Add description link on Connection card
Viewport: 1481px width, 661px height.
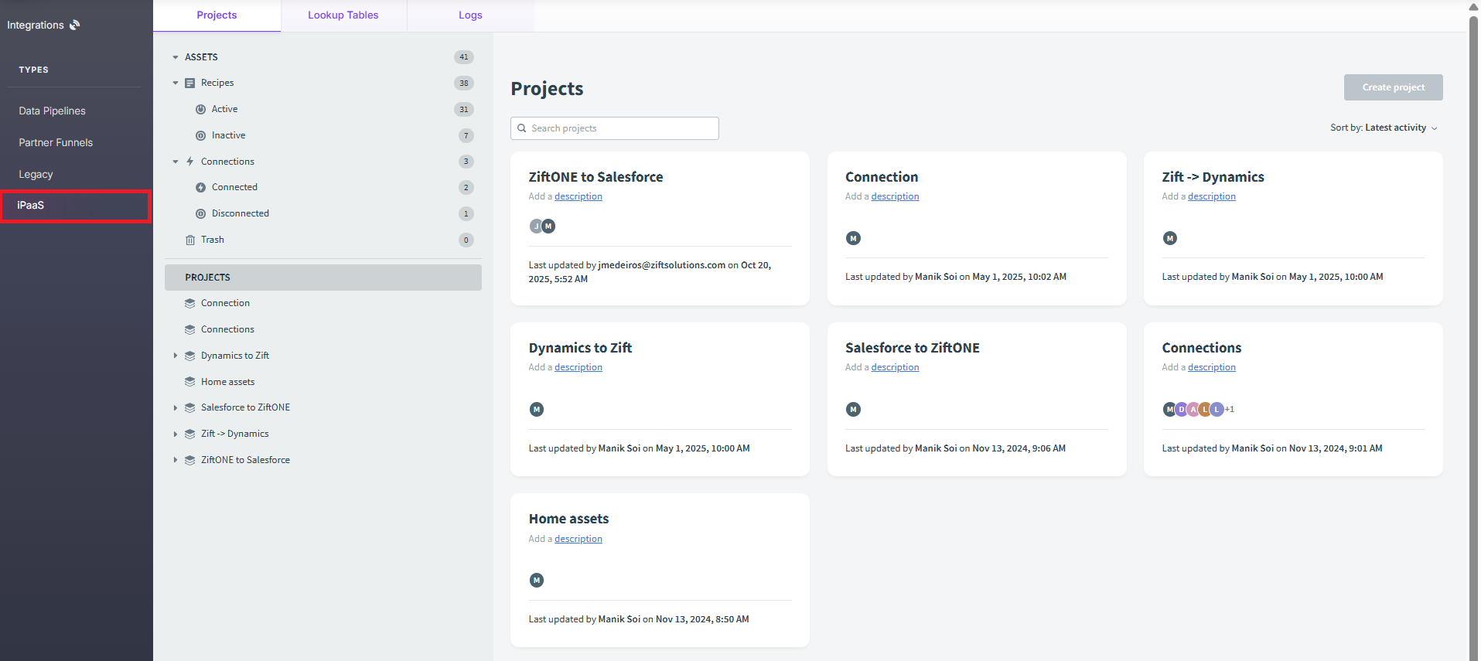pyautogui.click(x=895, y=196)
